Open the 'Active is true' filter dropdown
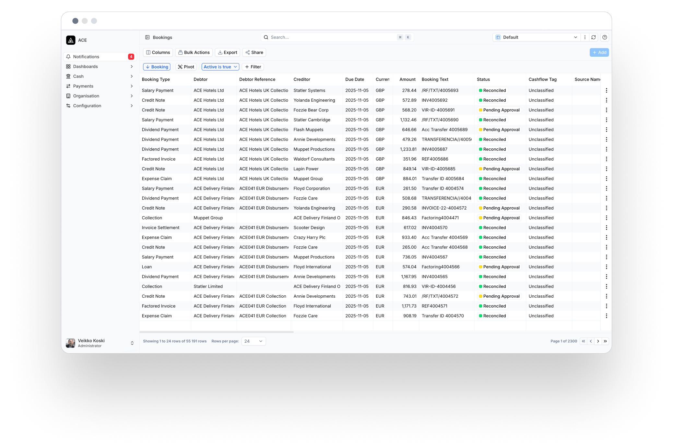The width and height of the screenshot is (673, 445). [220, 67]
